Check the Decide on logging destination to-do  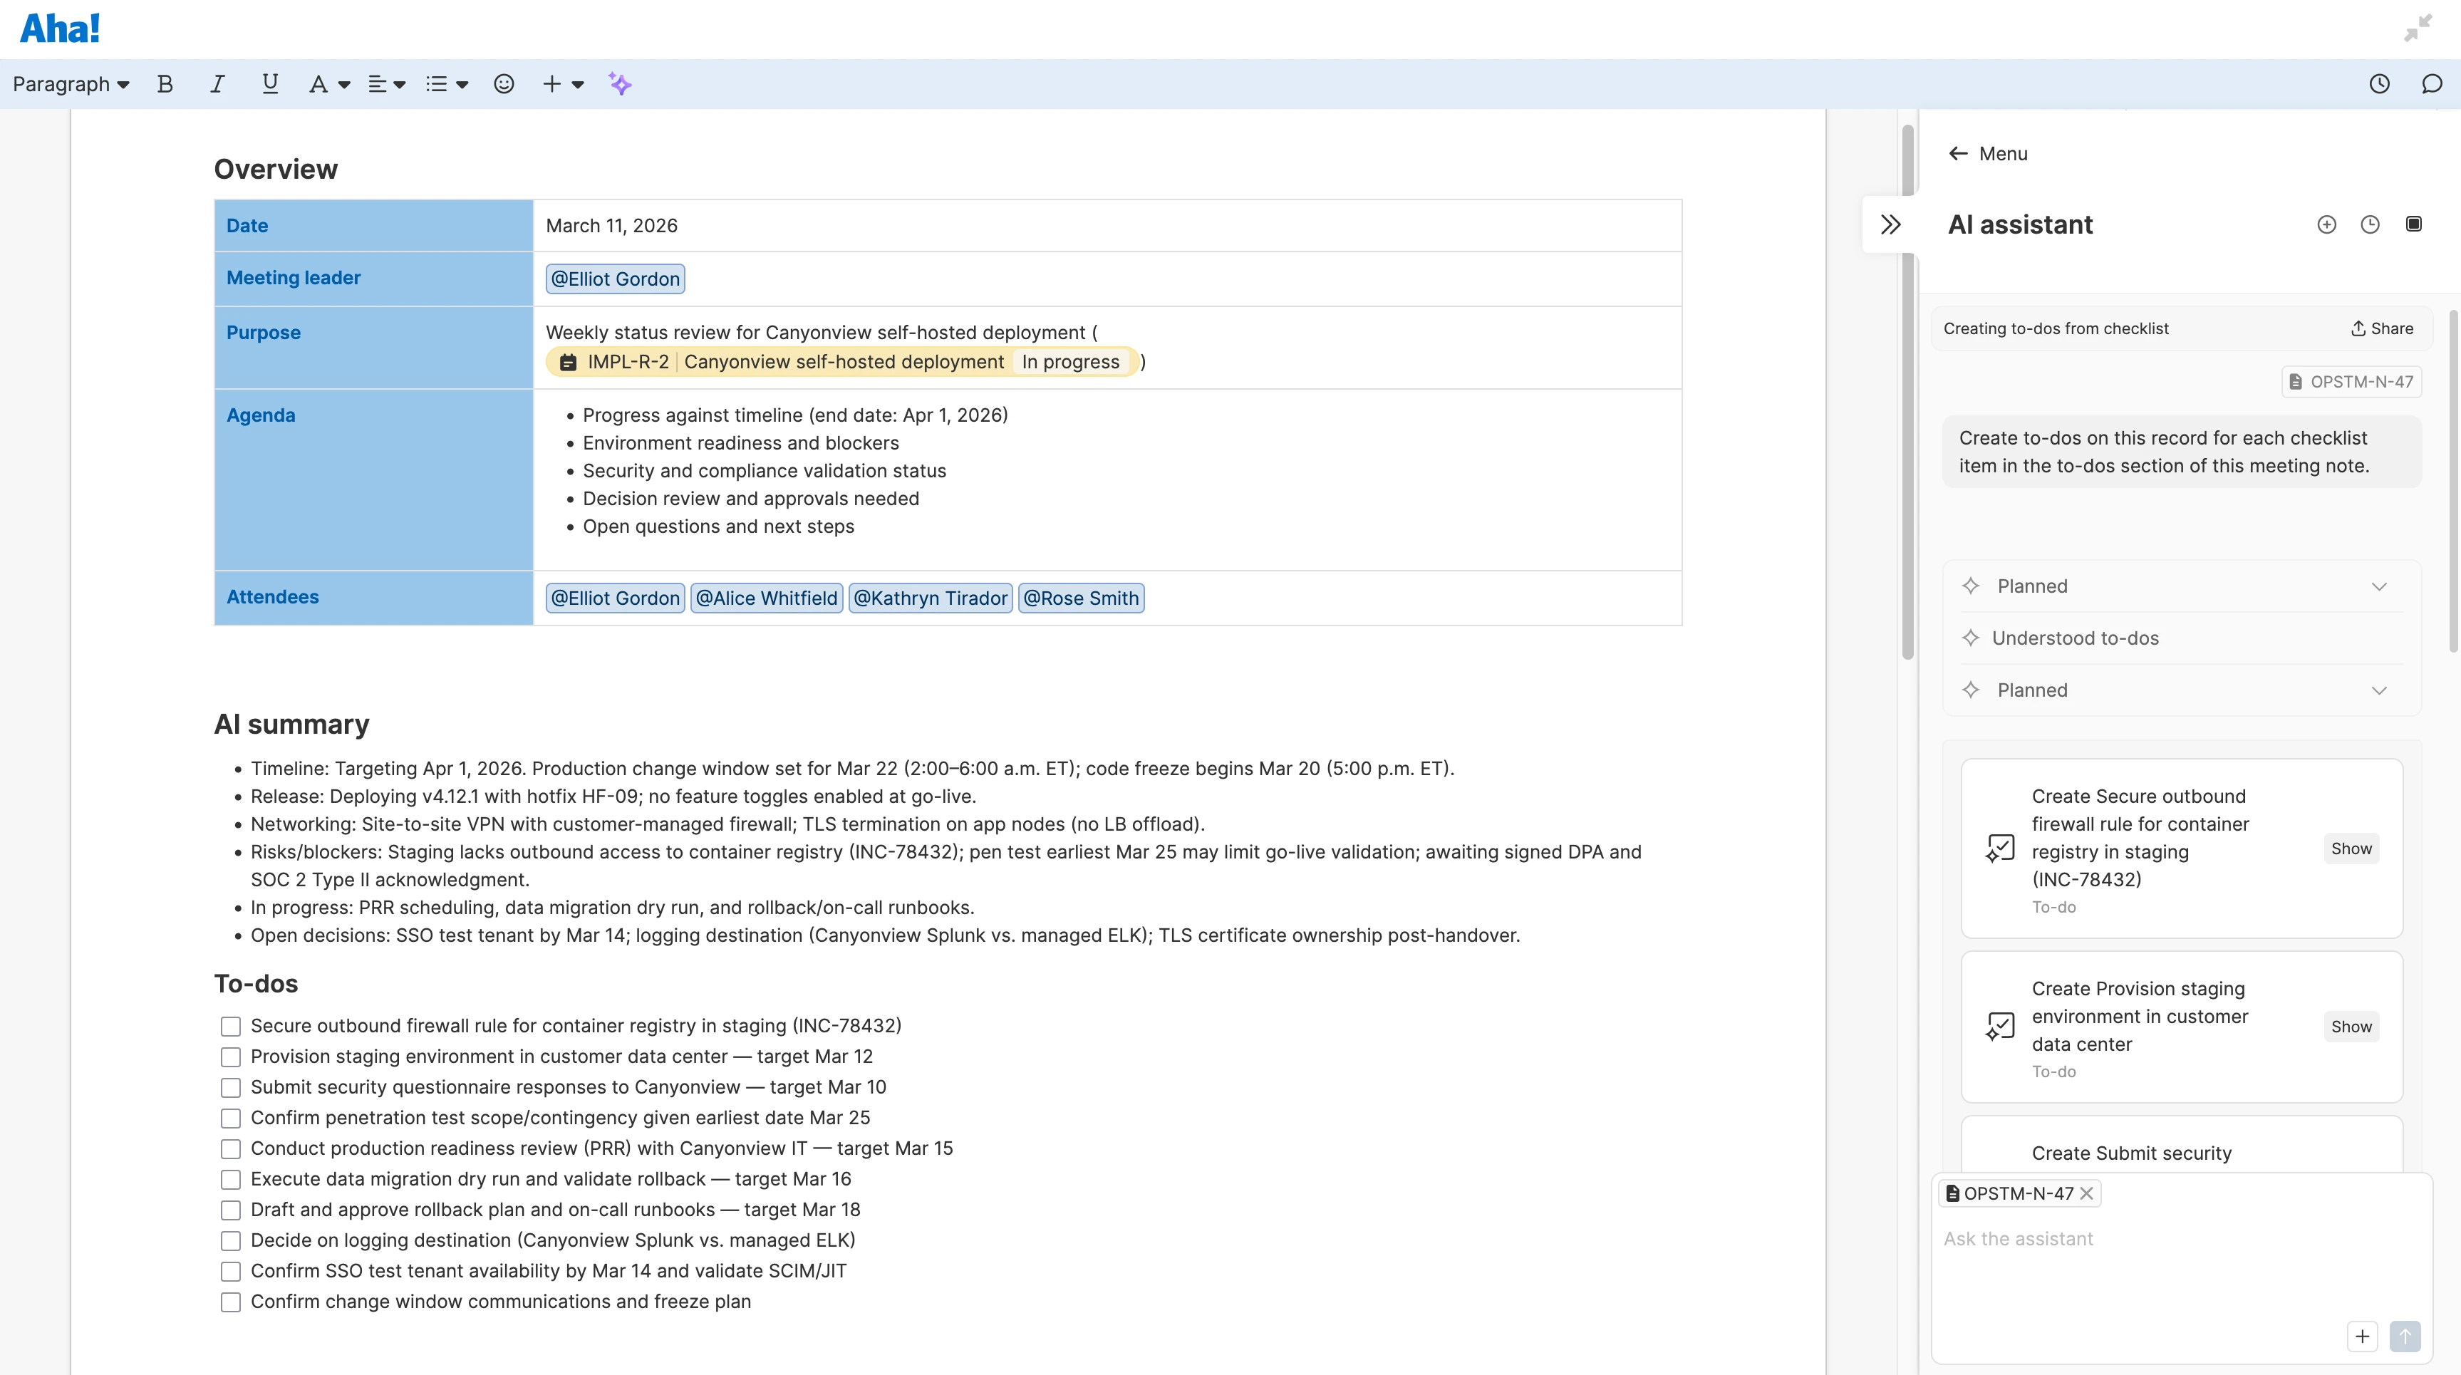230,1240
